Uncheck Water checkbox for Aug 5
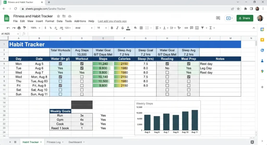This screenshot has height=145, width=267. click(60, 64)
